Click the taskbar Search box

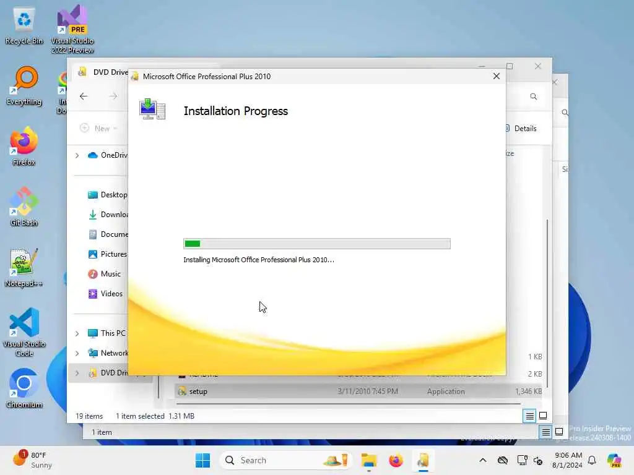[x=286, y=460]
